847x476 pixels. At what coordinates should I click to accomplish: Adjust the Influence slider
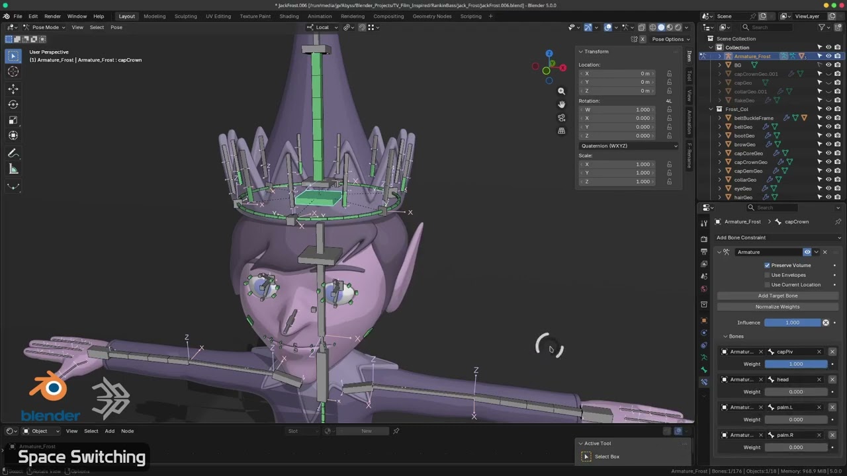(793, 323)
